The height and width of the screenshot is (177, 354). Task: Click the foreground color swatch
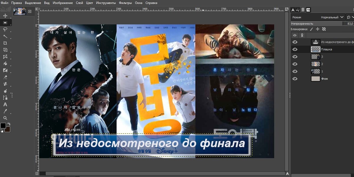click(3, 125)
